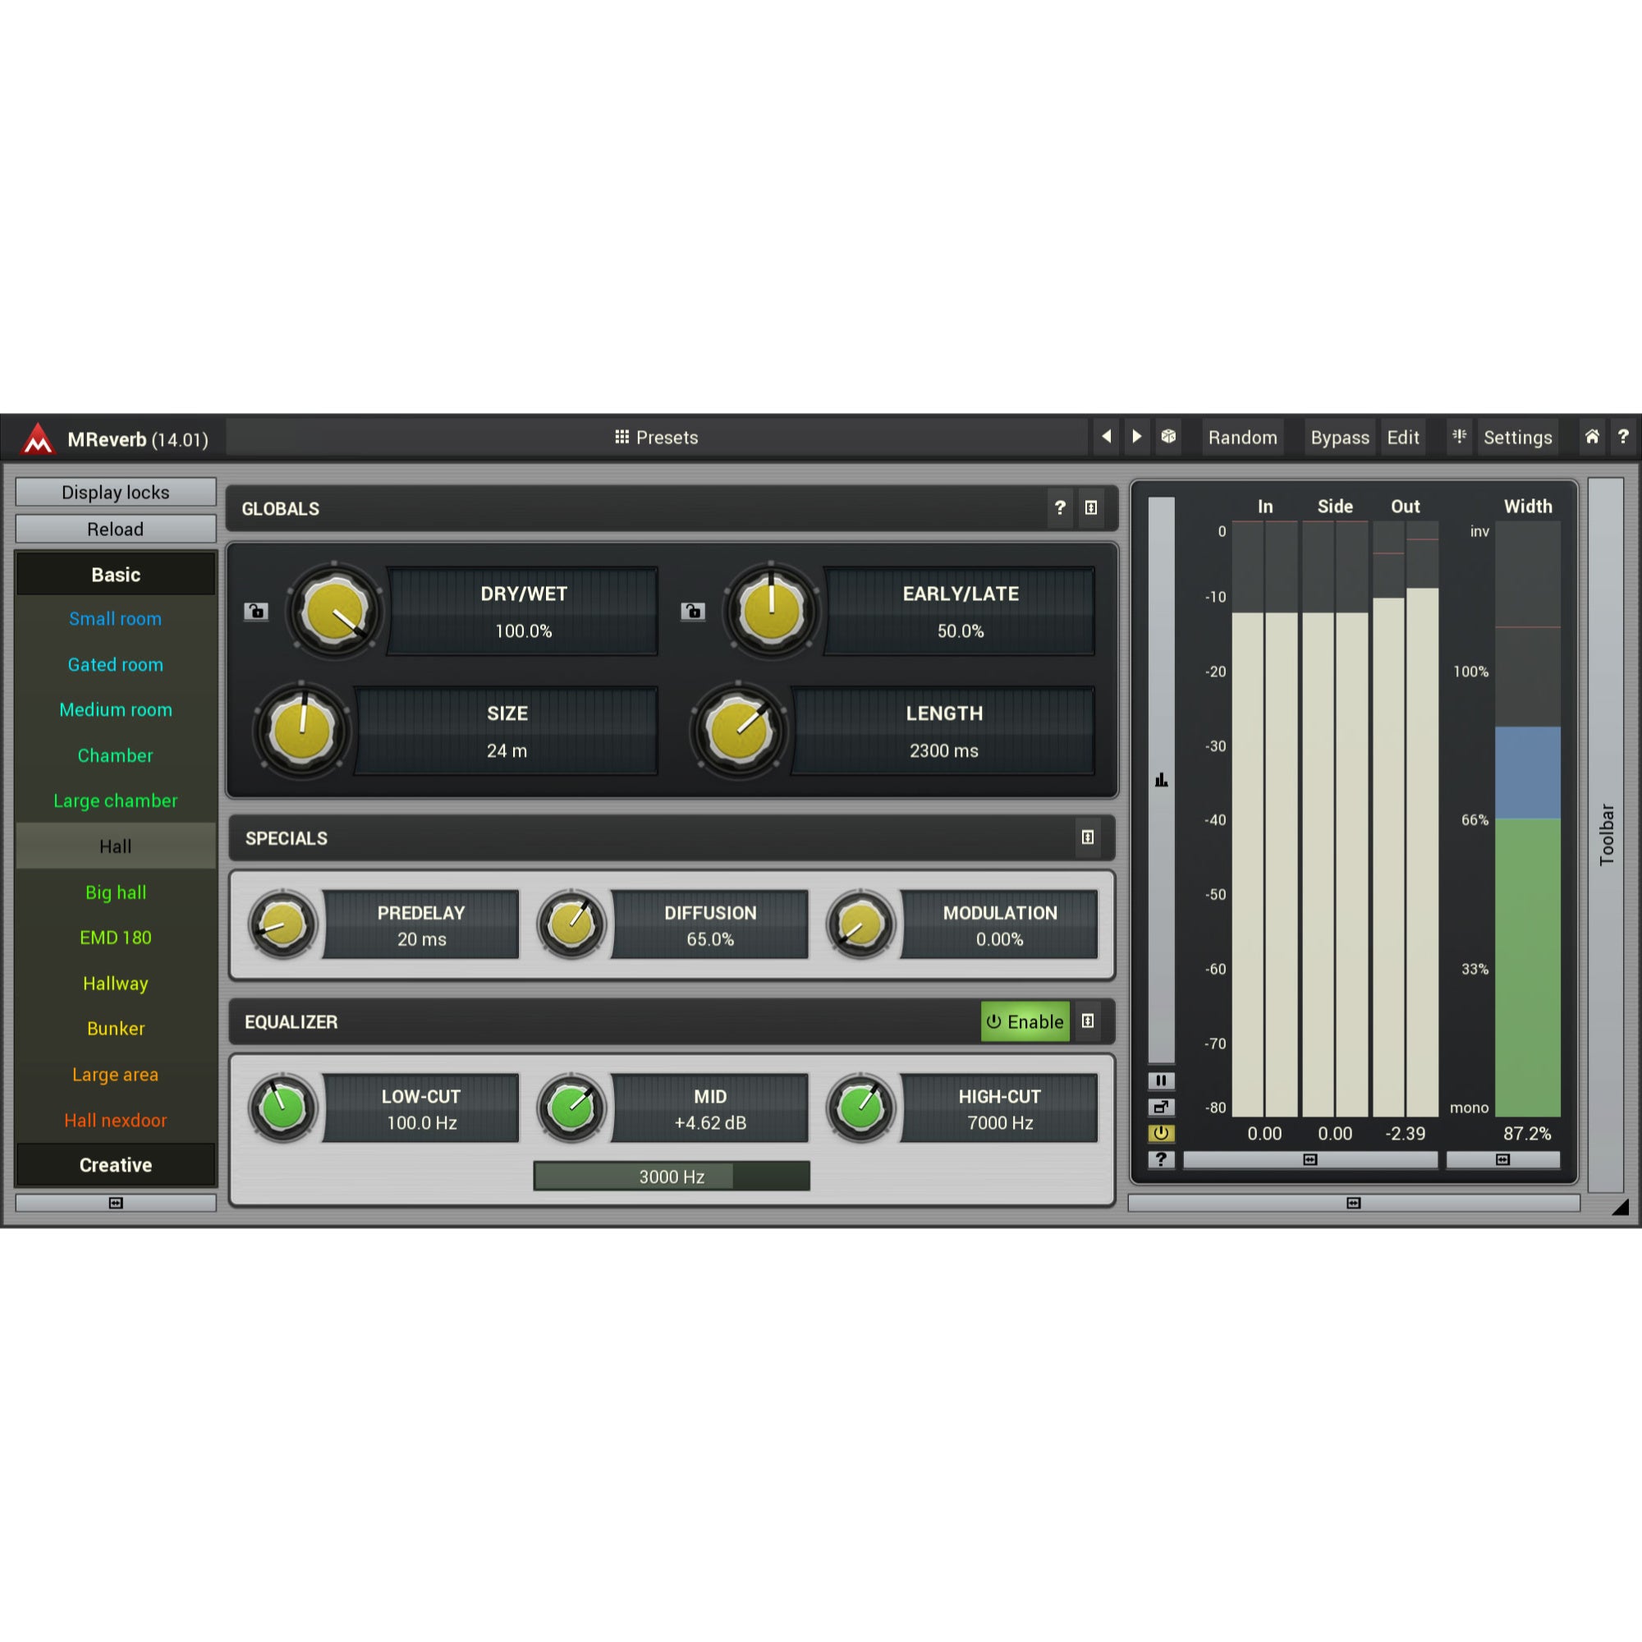Click the home icon in the title bar
The image size is (1642, 1642).
[1592, 437]
